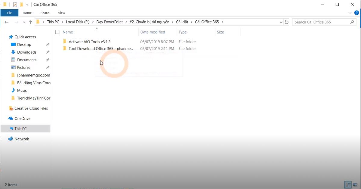Switch to thumbnail view using status bar icon
Viewport: 361px width, 189px height.
(x=355, y=185)
